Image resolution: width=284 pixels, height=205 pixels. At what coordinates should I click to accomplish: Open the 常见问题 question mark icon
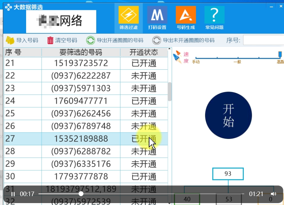pyautogui.click(x=214, y=15)
